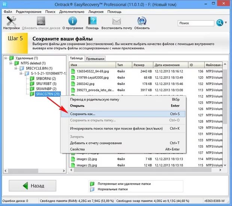
Task: Select file 1365545522_84-69.jpg
Action: [x=93, y=71]
